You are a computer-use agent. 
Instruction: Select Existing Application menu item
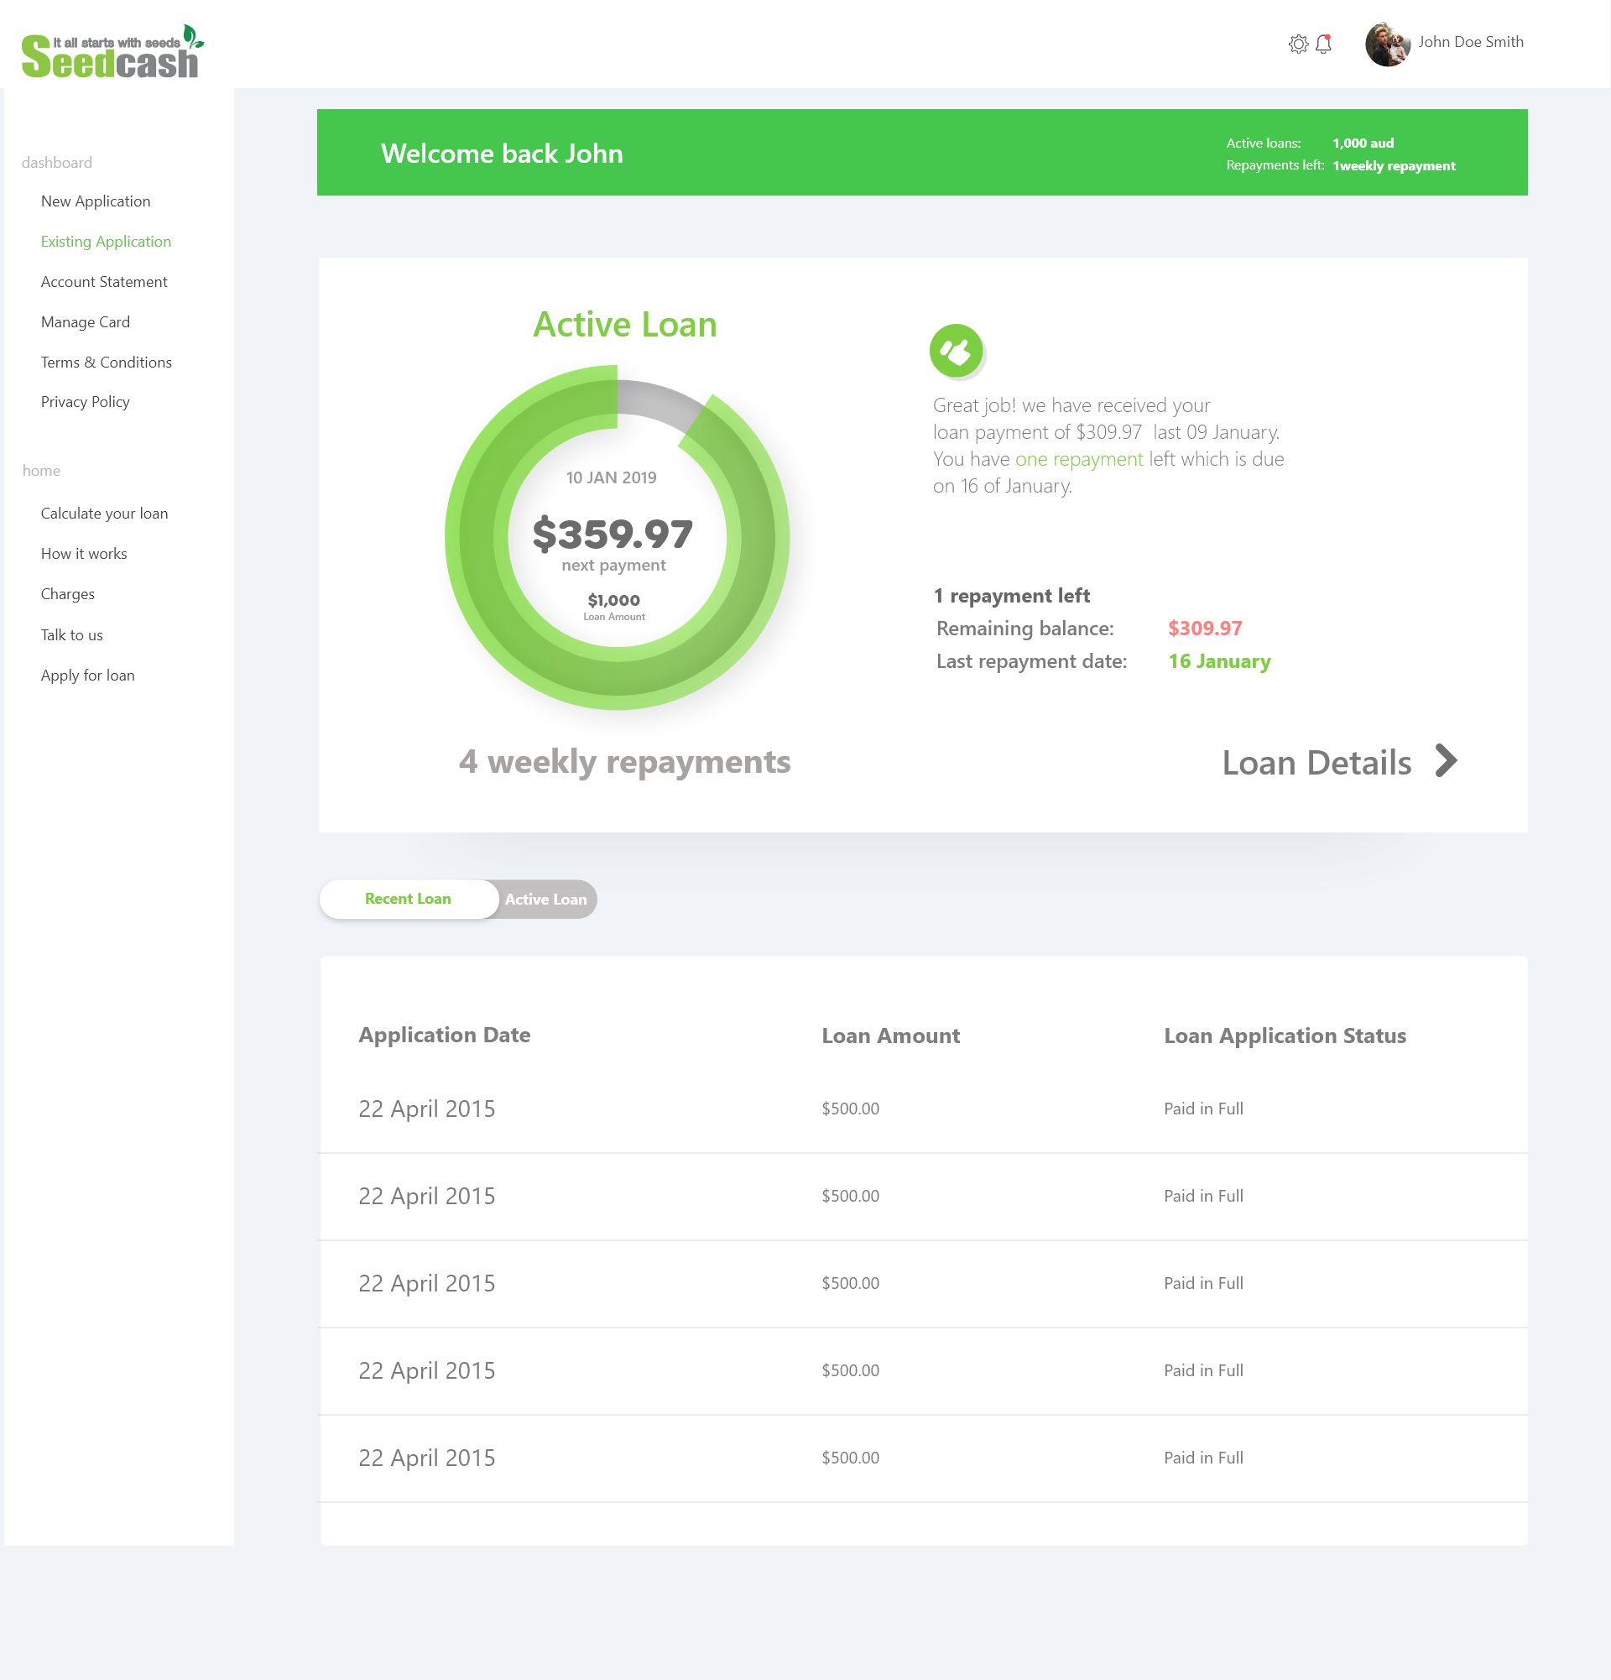[107, 242]
